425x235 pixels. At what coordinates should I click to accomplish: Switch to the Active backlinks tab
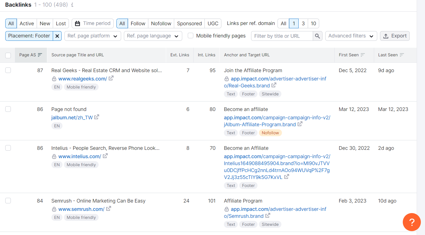pyautogui.click(x=27, y=24)
